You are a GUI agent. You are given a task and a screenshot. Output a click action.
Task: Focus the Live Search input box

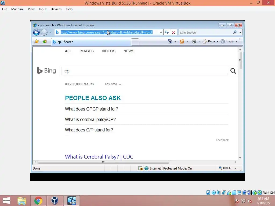205,32
